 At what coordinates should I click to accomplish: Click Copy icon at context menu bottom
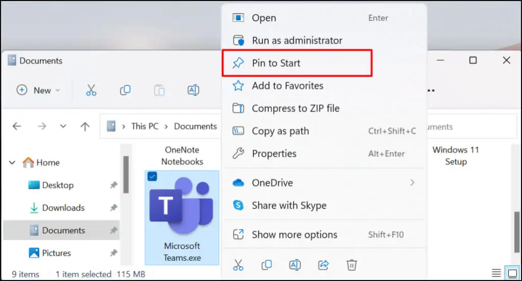(x=266, y=265)
